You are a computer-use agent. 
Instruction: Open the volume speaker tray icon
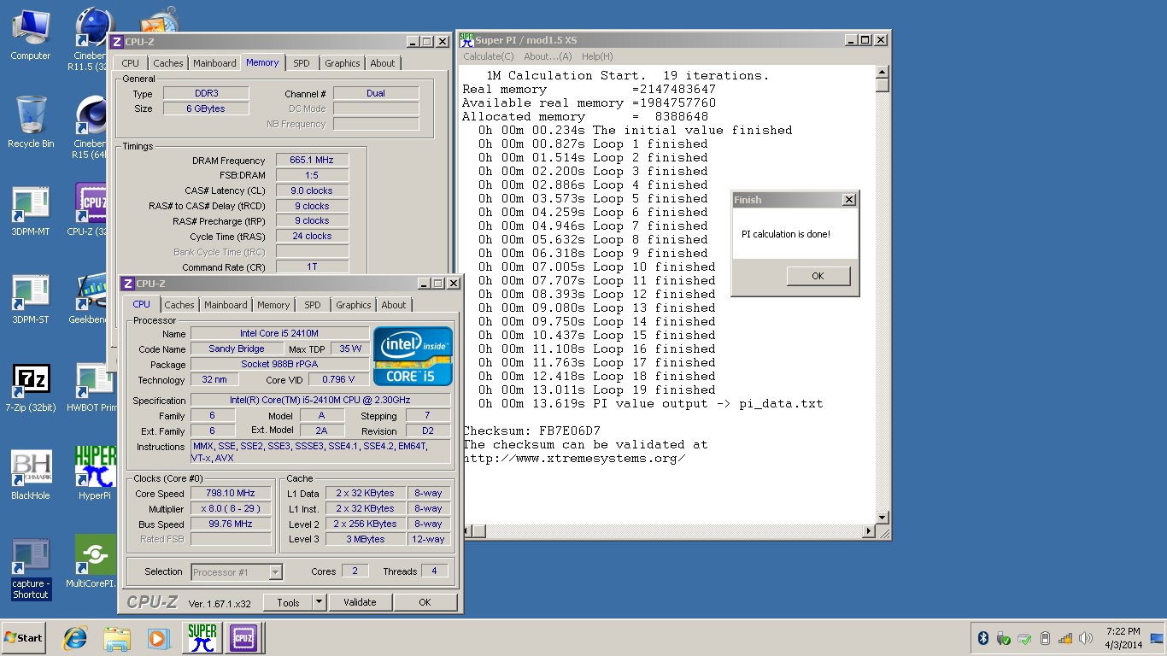1086,638
